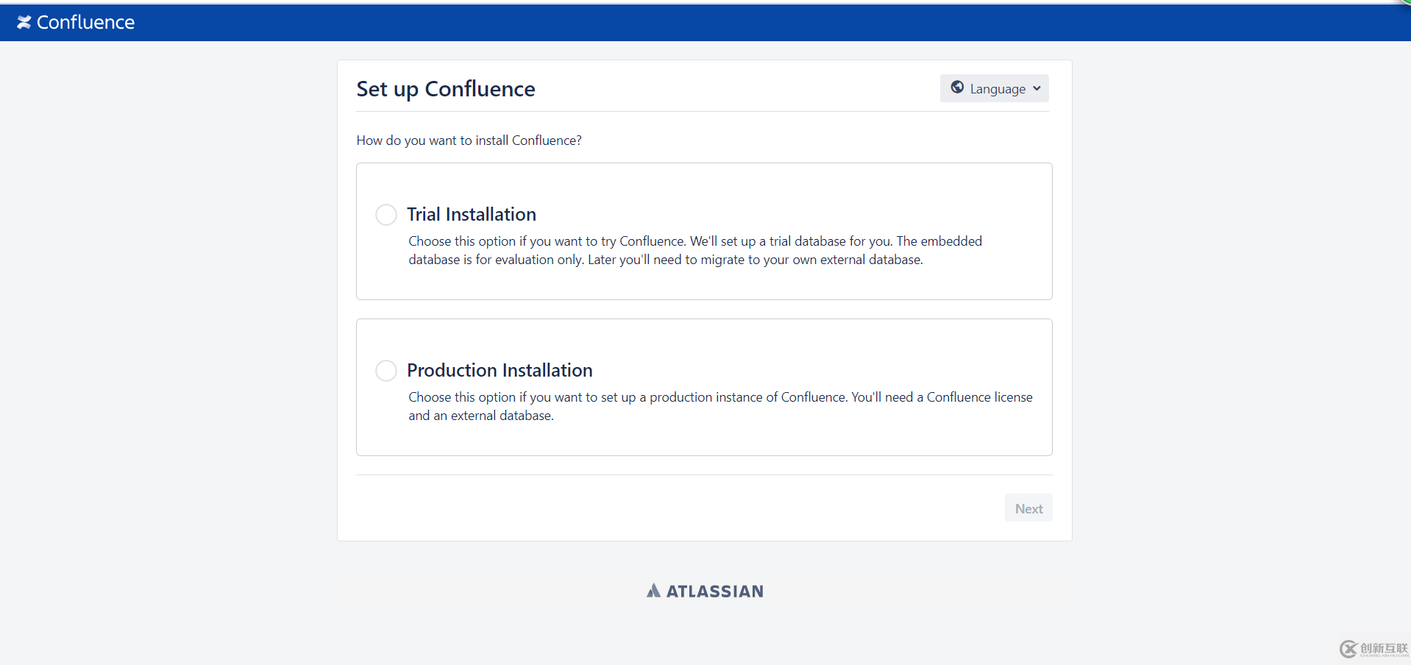Click the Set up Confluence heading
1411x665 pixels.
446,89
